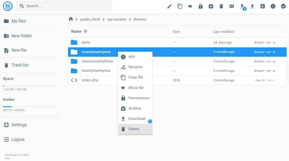Click the -rw-r--r-- permissions text

264,80
